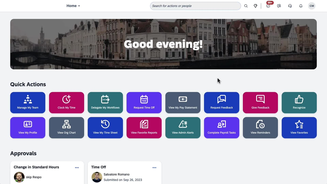Image resolution: width=327 pixels, height=184 pixels.
Task: Open the ellipsis menu on Change in Standard Hours
Action: 77,167
